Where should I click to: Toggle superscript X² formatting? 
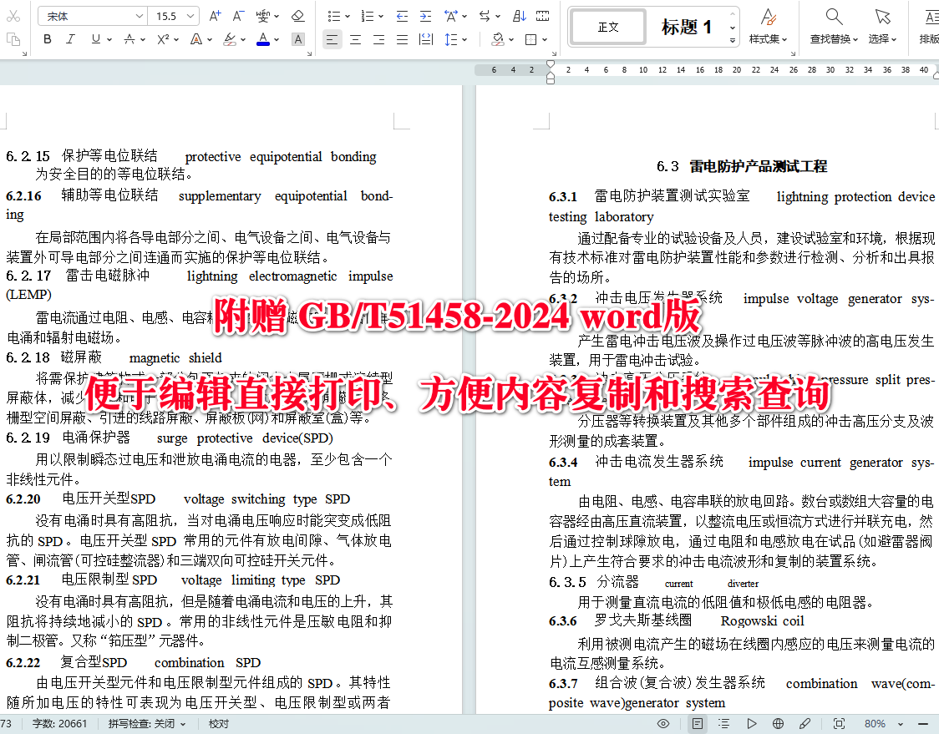tap(163, 39)
